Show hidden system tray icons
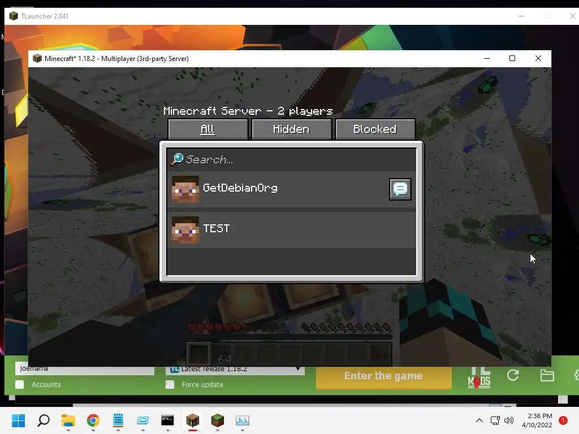The image size is (579, 434). tap(479, 420)
